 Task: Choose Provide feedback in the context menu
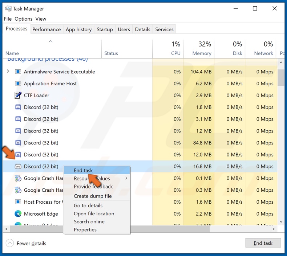click(x=97, y=187)
